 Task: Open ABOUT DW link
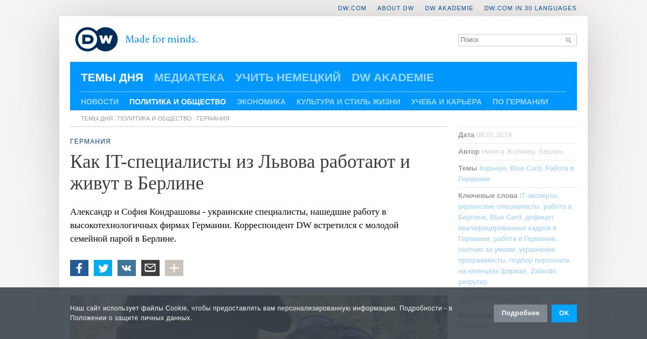click(396, 8)
